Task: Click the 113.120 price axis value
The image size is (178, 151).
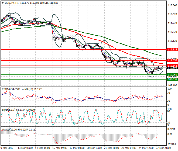Action: pyautogui.click(x=172, y=41)
